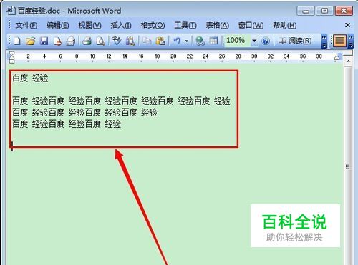Open the 视图(V) menu
The image size is (358, 265).
tap(89, 25)
